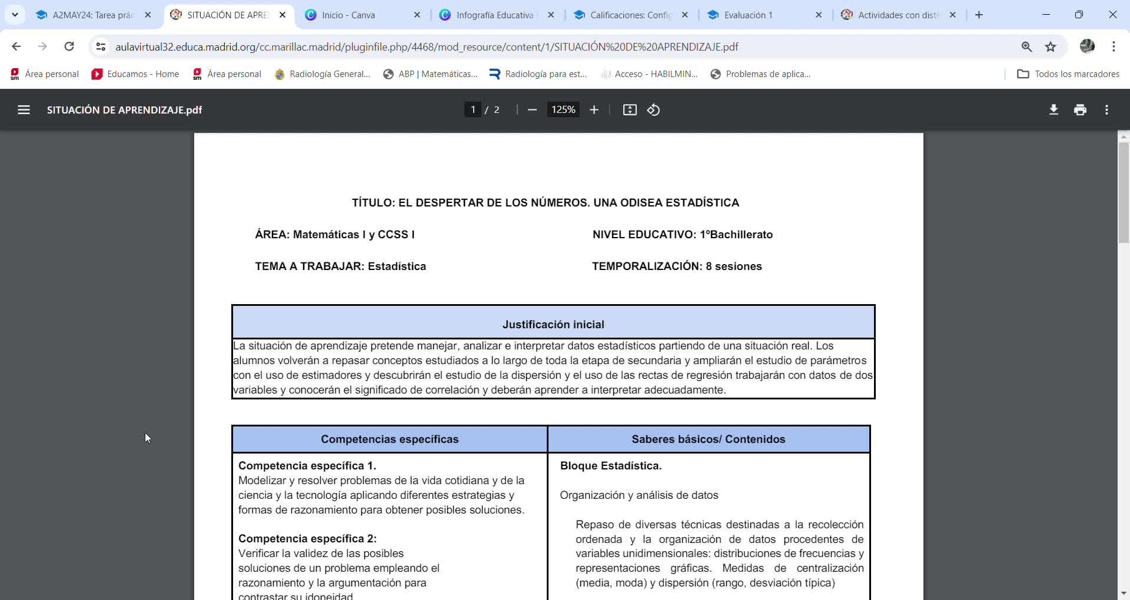The width and height of the screenshot is (1130, 600).
Task: Click the PDF page number field
Action: point(473,110)
